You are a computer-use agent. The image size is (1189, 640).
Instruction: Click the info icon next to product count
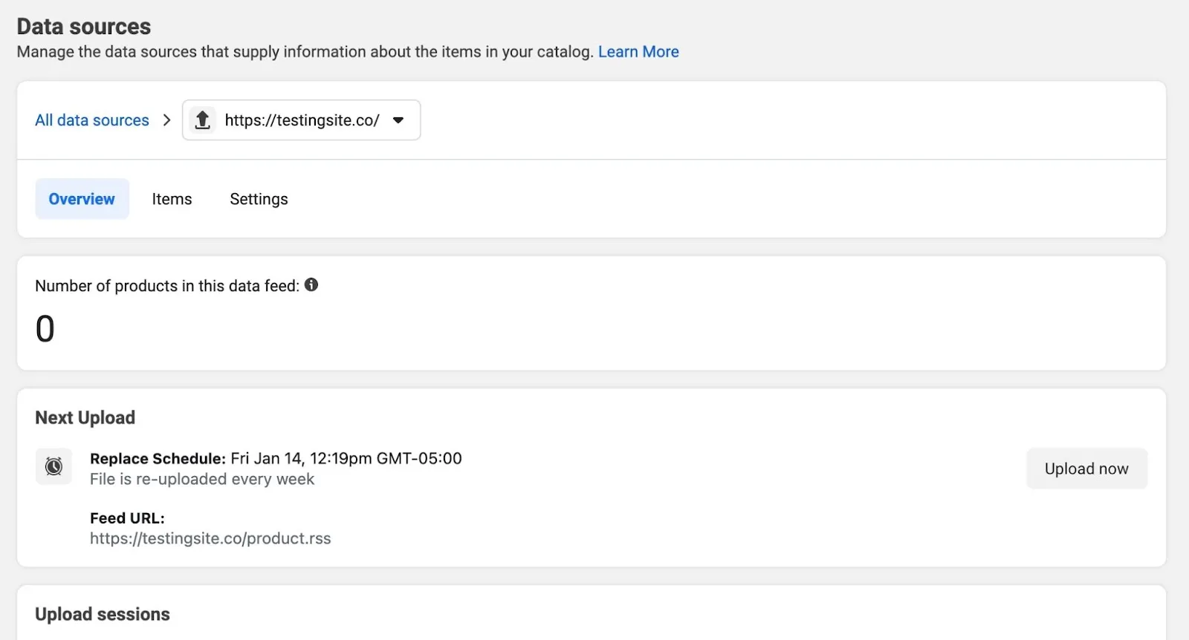pyautogui.click(x=311, y=285)
